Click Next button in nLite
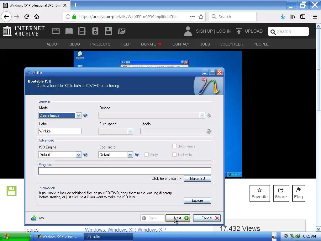This screenshot has width=321, height=241. point(178,218)
